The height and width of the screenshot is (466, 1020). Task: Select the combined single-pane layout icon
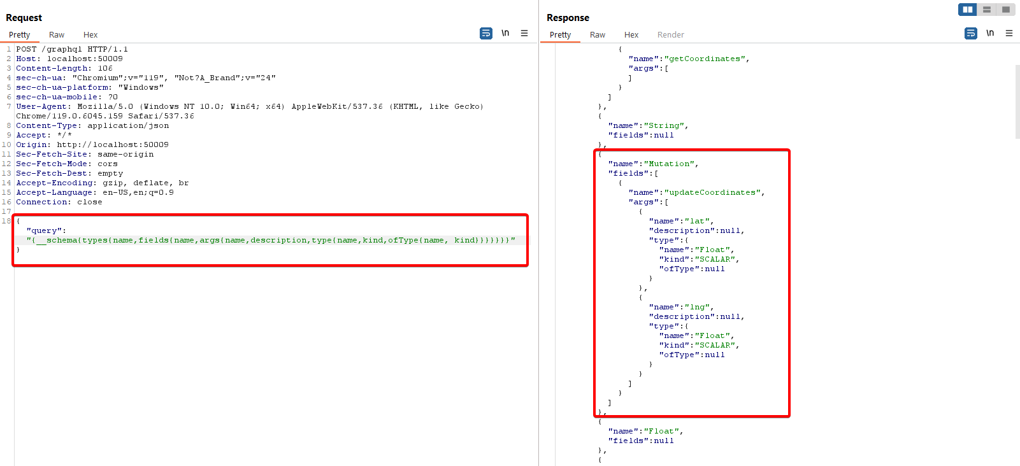[1005, 10]
